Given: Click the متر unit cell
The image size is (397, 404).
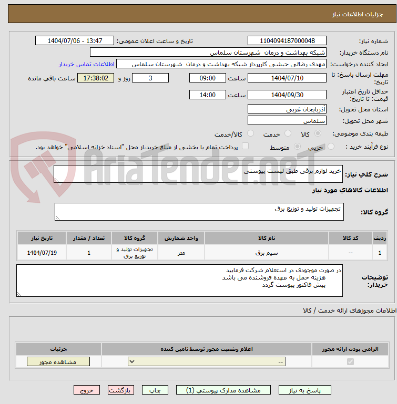Looking at the screenshot, I should [181, 253].
